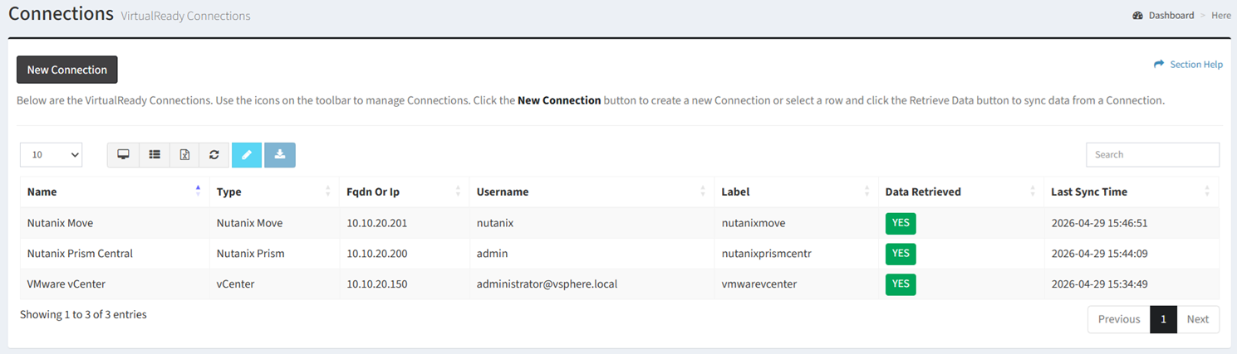
Task: Click the Fqdn Or Ip column header
Action: [405, 192]
